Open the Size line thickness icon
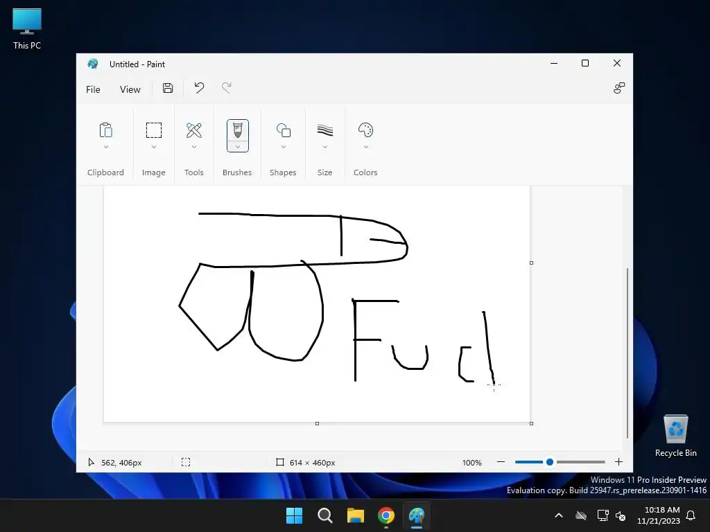The width and height of the screenshot is (710, 532). pos(325,130)
